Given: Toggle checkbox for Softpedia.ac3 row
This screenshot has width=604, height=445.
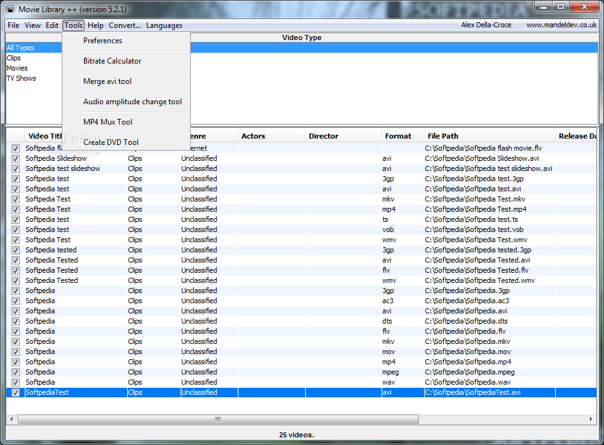Looking at the screenshot, I should coord(15,301).
